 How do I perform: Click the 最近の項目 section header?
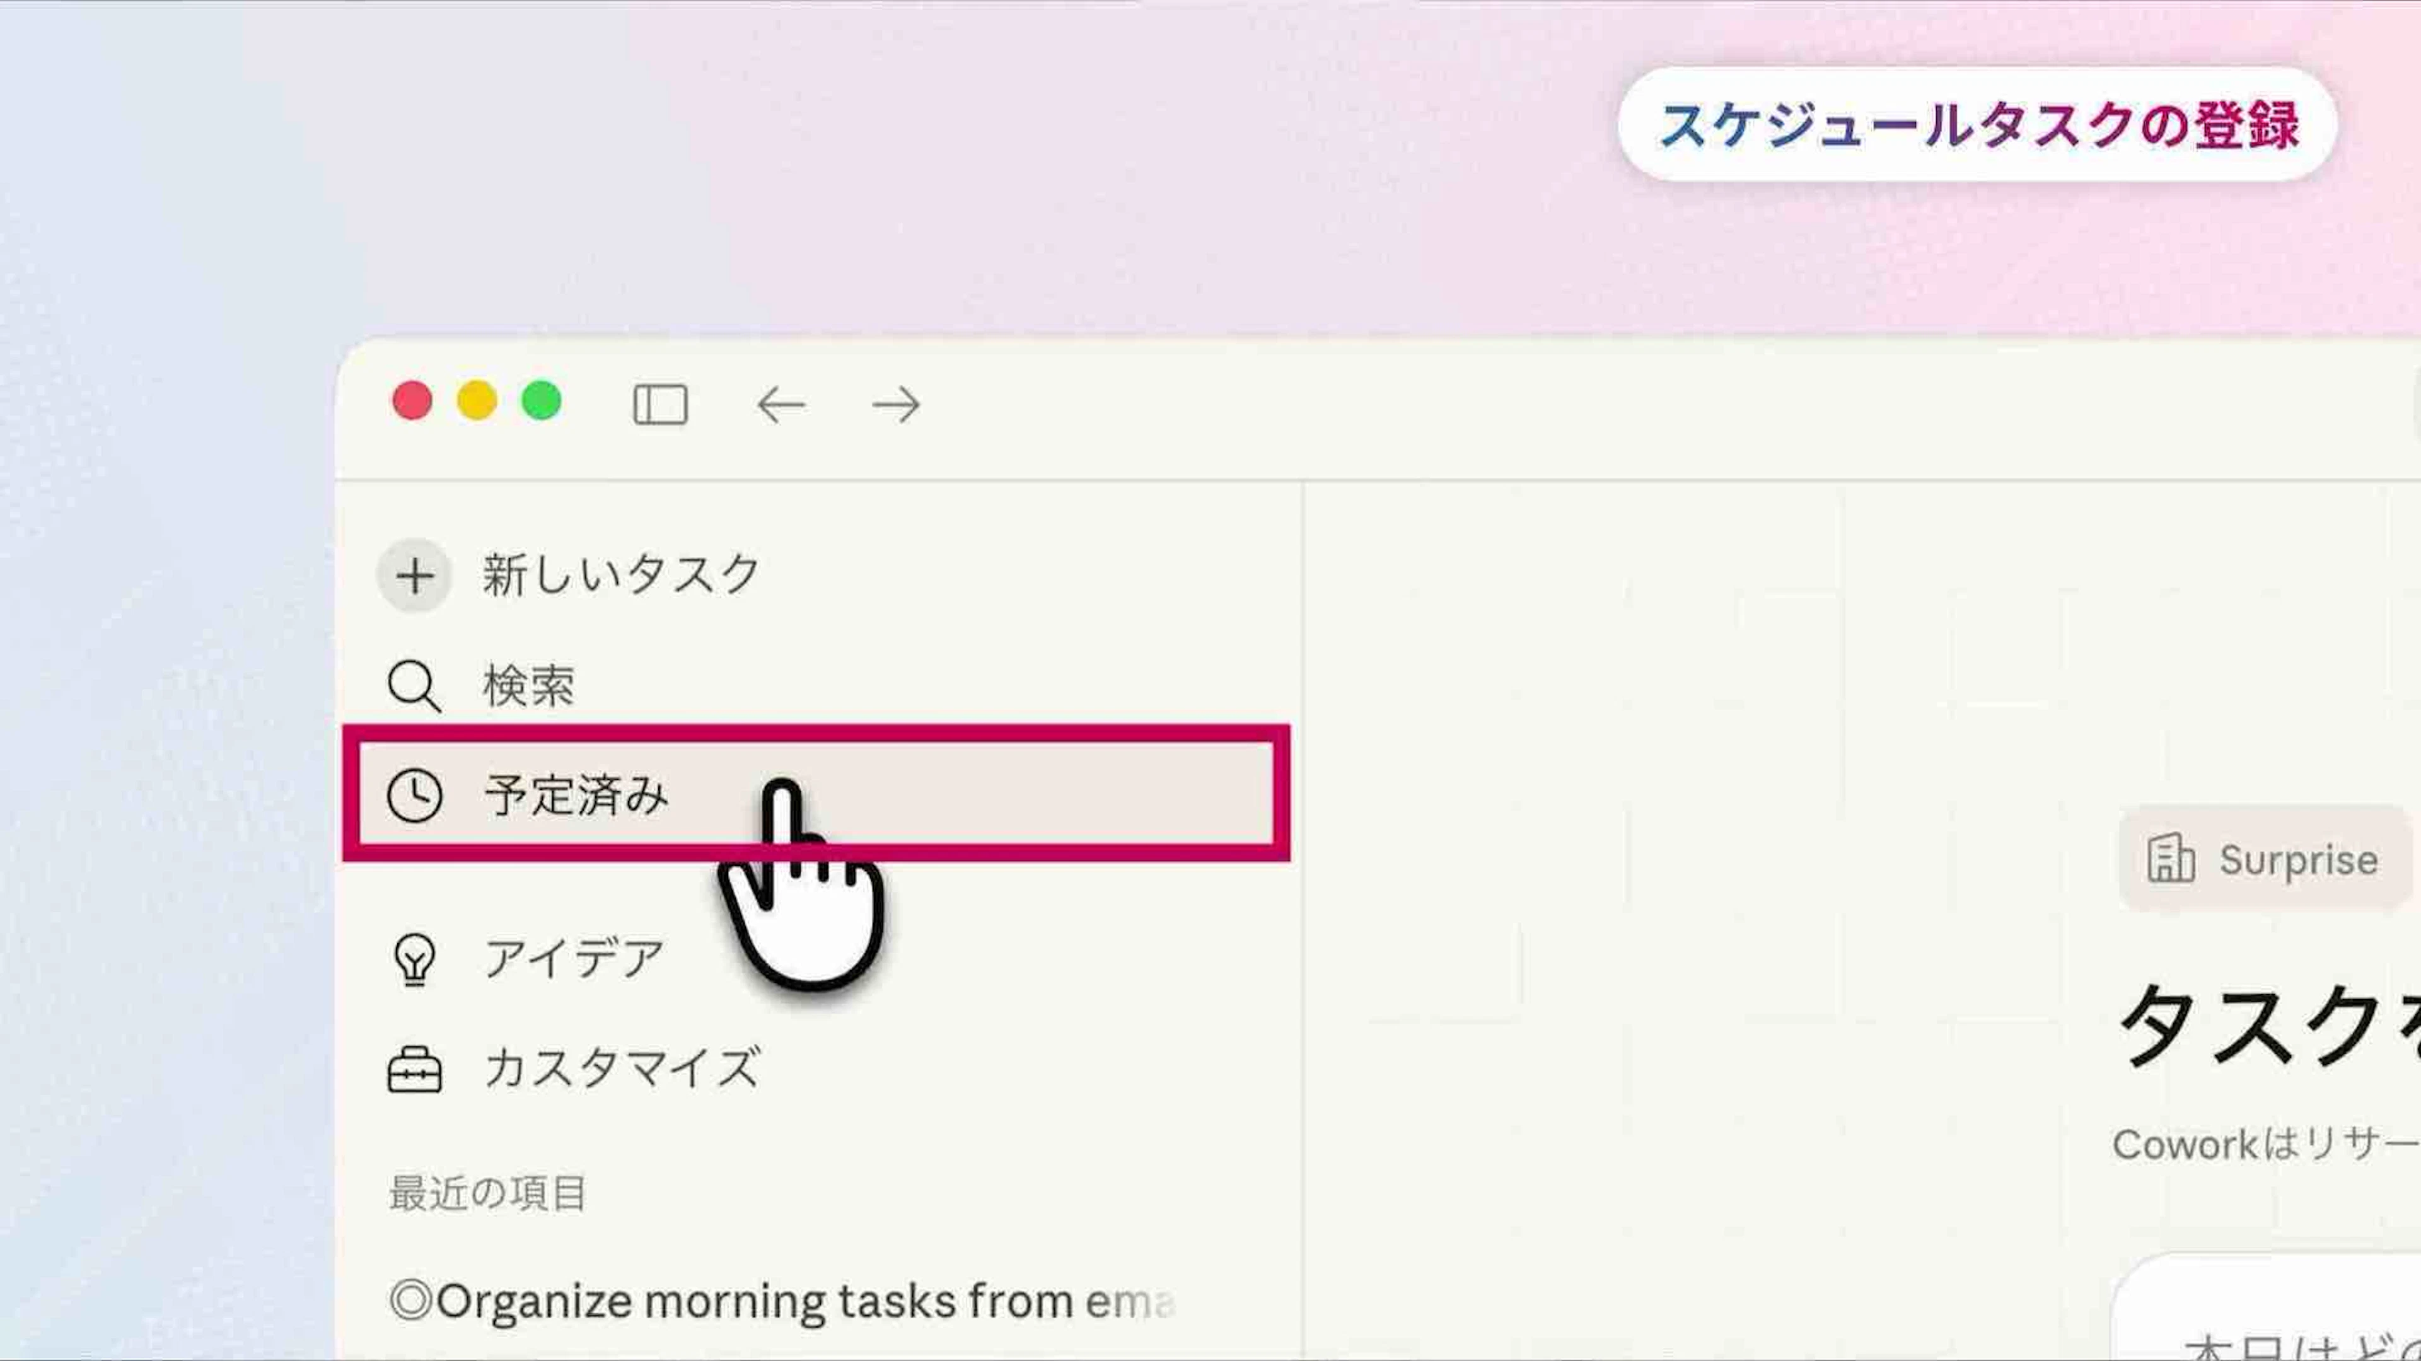[x=488, y=1194]
